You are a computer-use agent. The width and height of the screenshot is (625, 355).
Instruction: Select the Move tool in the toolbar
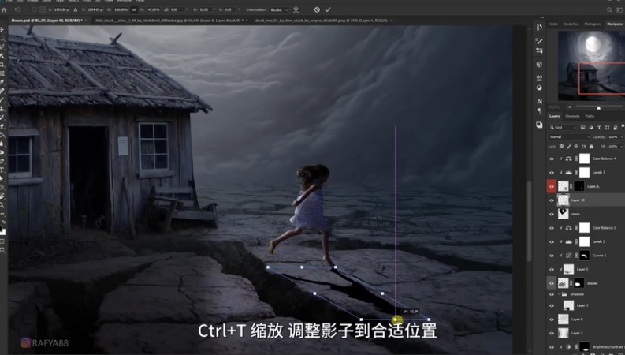click(x=3, y=29)
